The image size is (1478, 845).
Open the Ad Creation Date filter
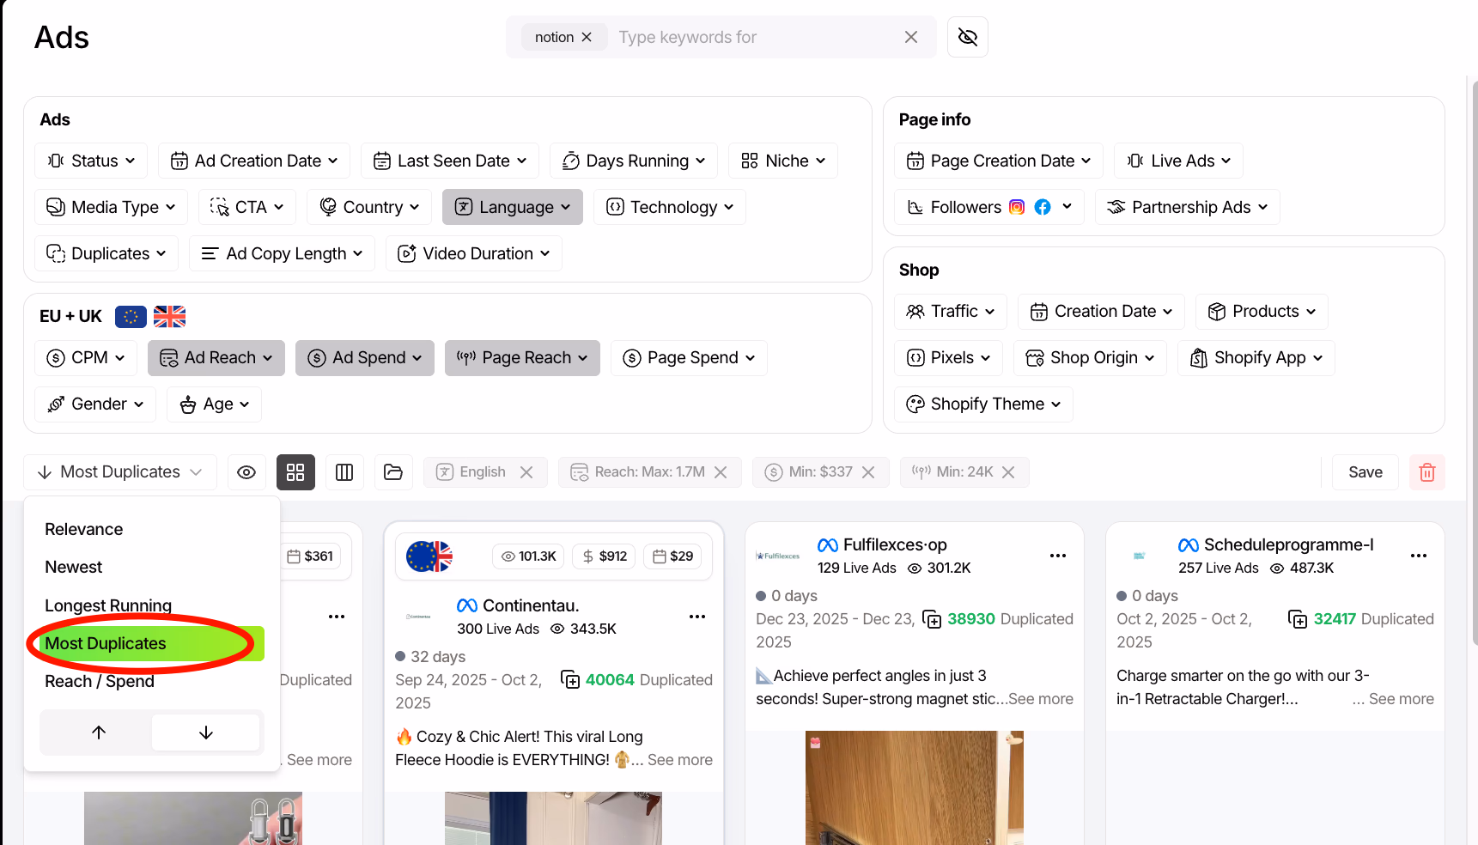(254, 161)
